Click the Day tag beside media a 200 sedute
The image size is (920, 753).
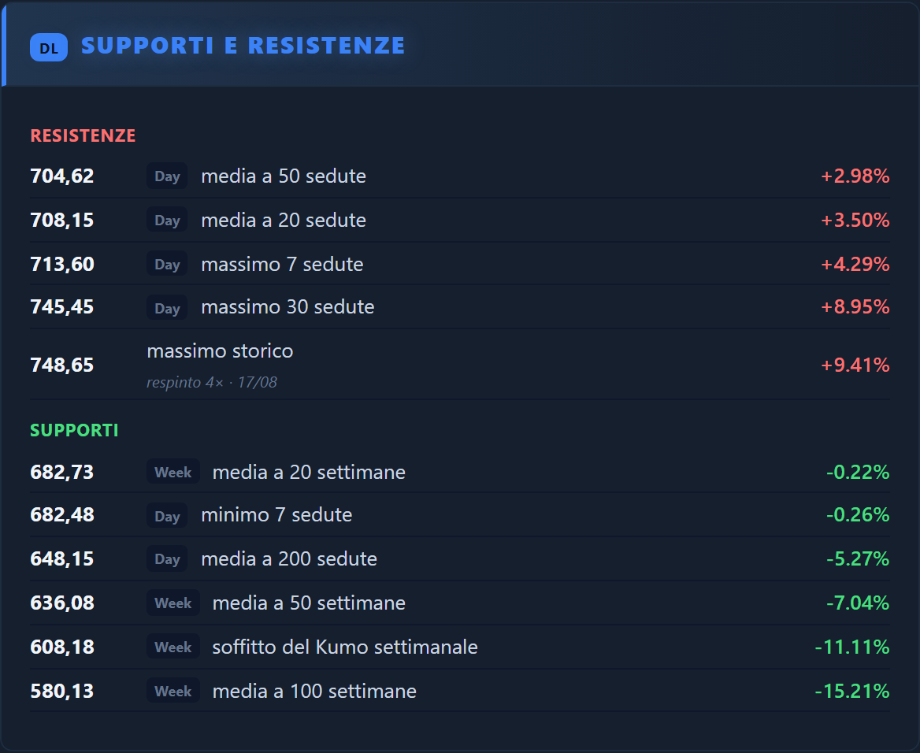click(167, 558)
